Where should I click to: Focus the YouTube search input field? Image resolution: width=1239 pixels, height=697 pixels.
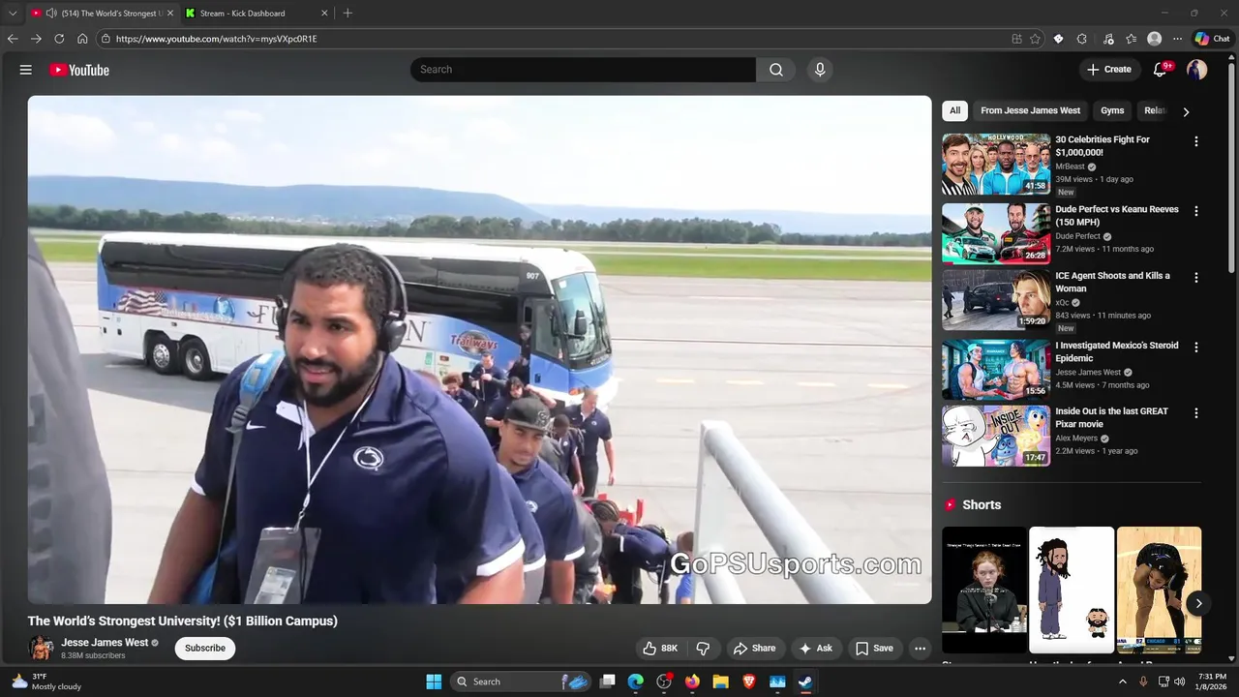tap(583, 70)
